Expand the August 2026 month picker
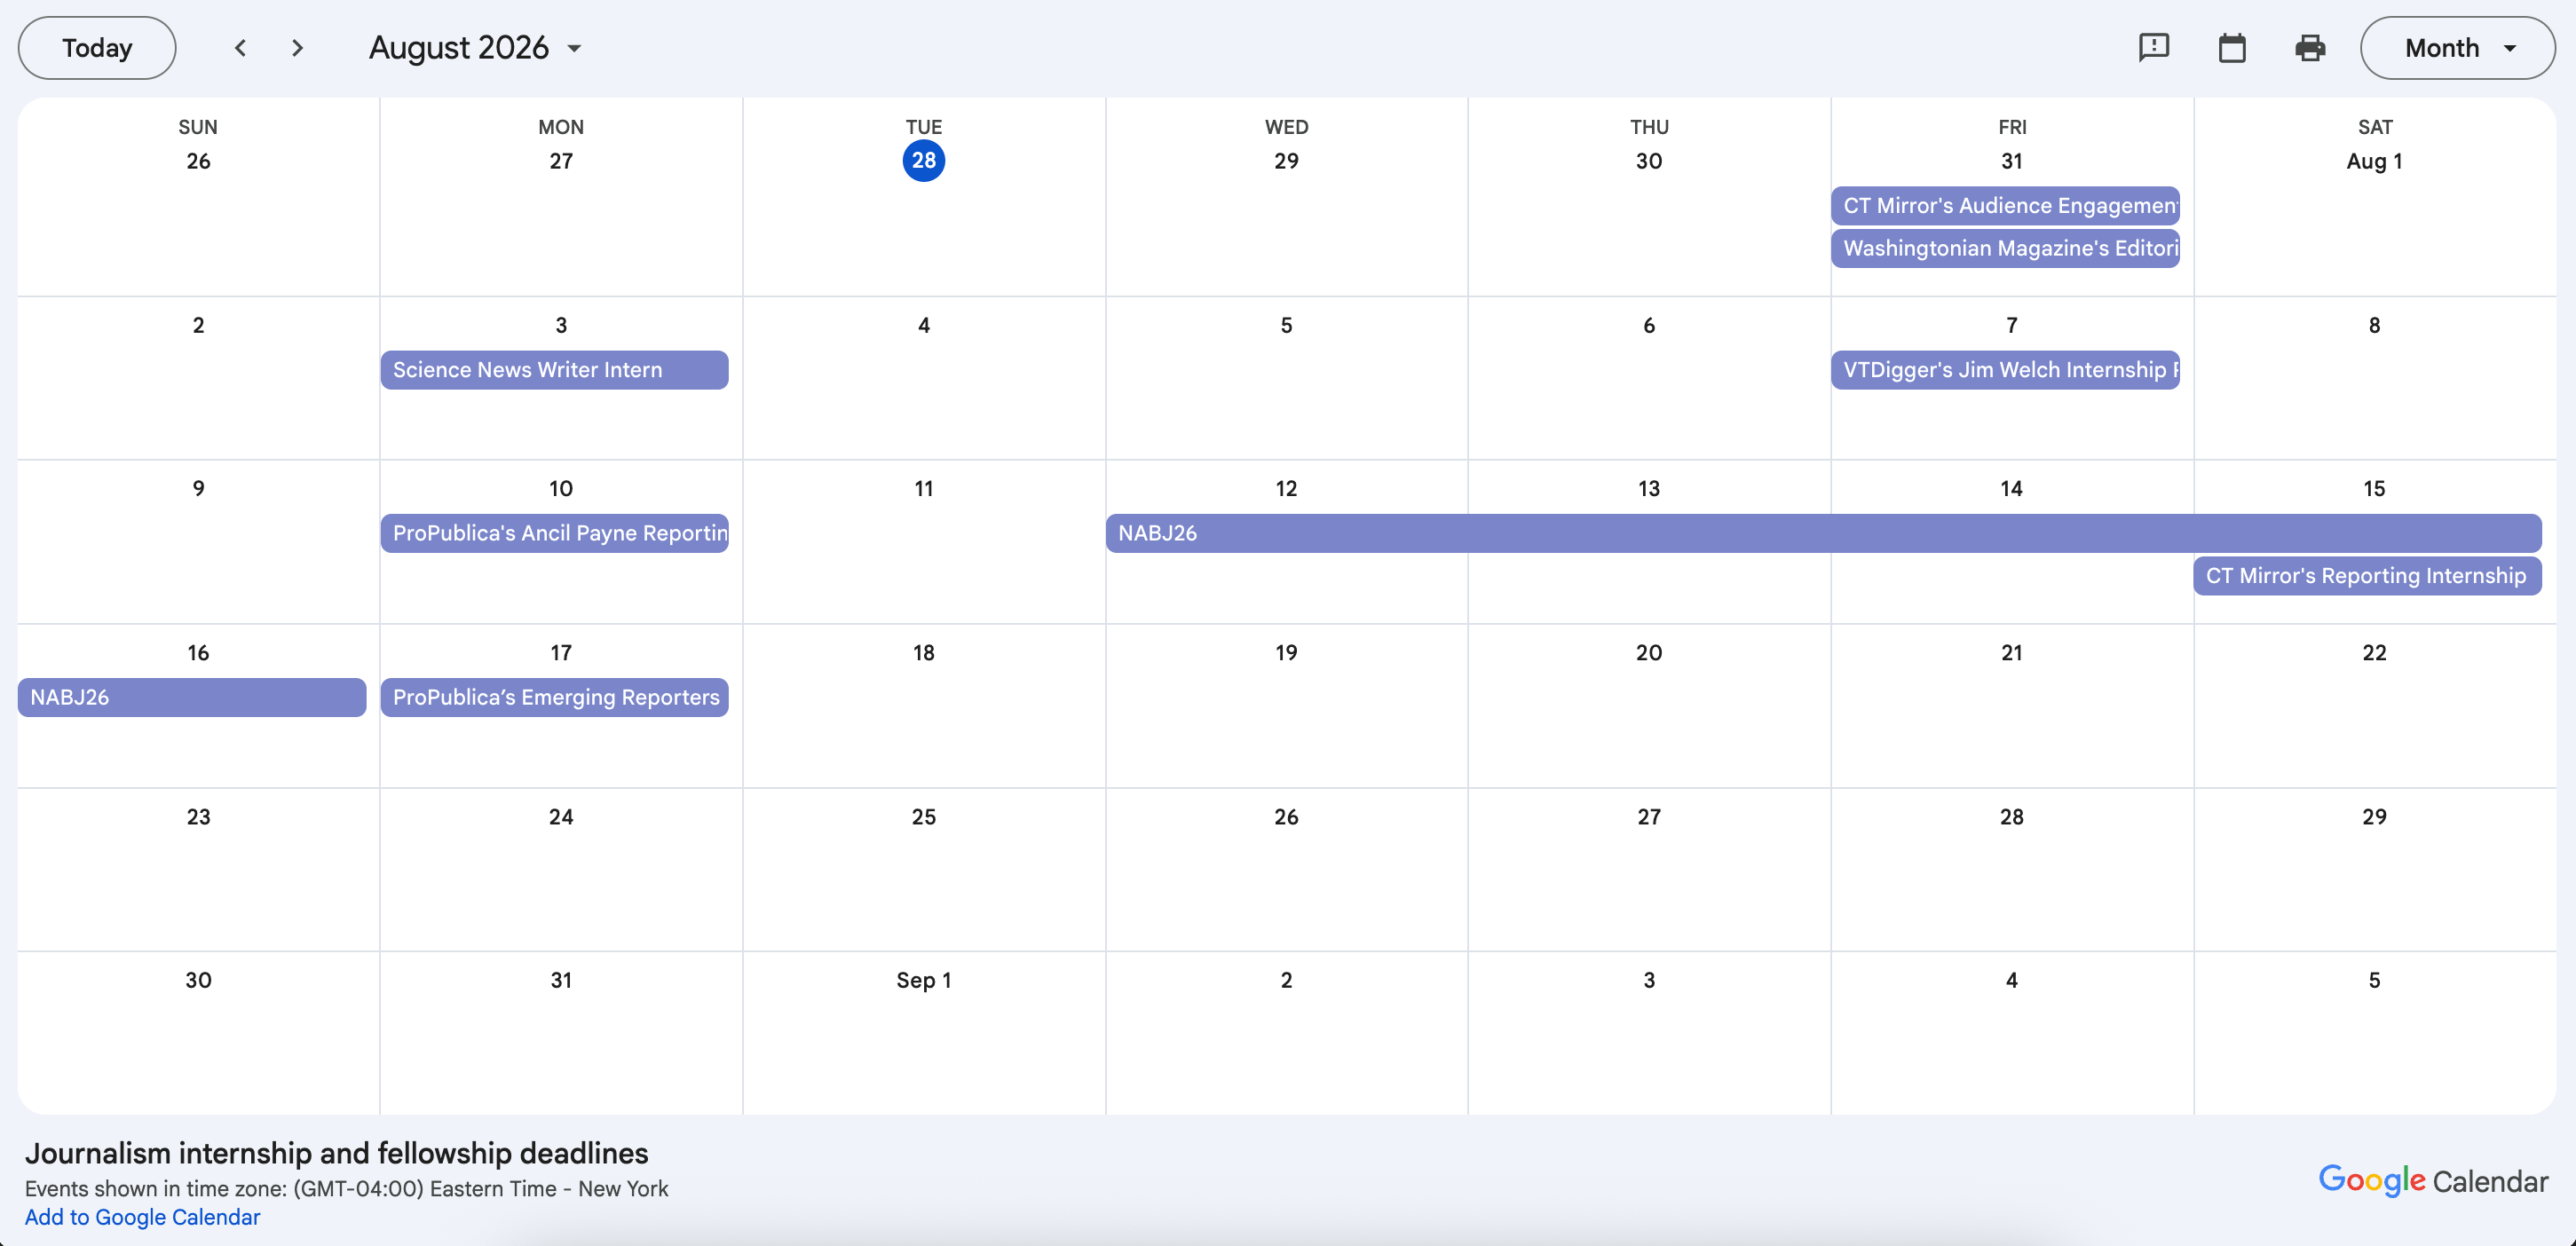2576x1246 pixels. tap(475, 48)
